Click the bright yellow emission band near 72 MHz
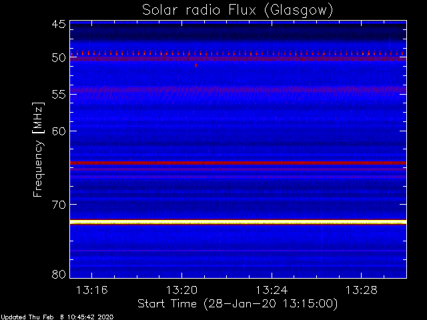 238,222
